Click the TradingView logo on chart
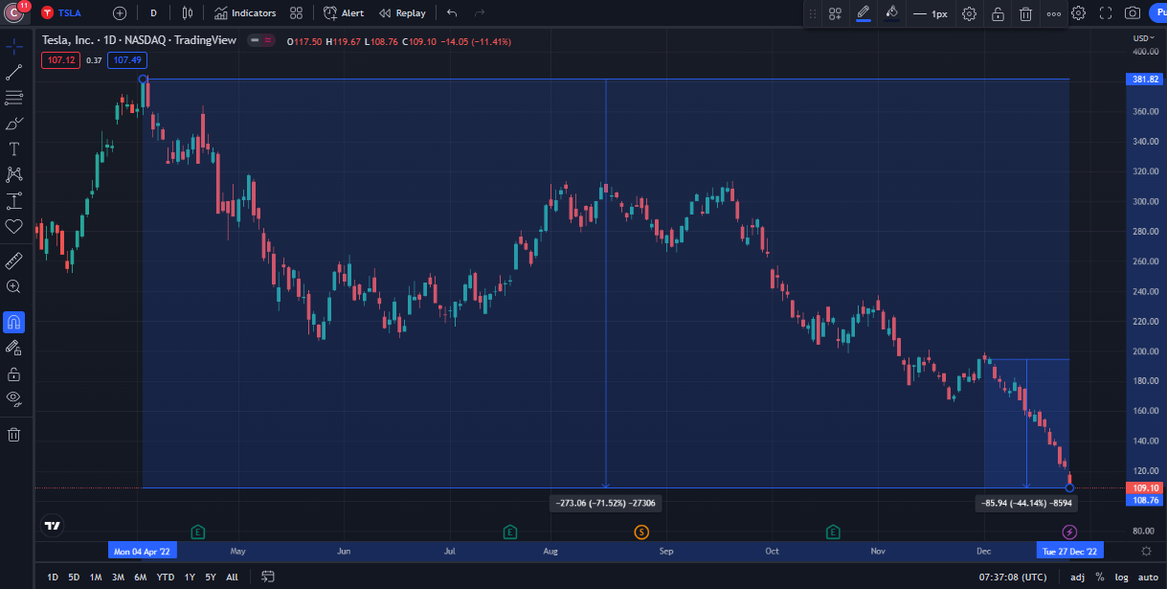1167x589 pixels. point(54,525)
